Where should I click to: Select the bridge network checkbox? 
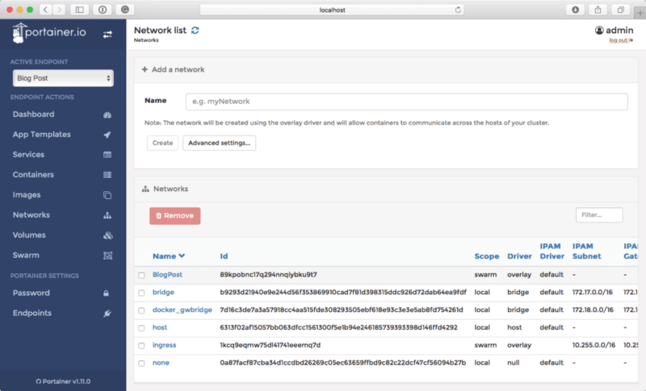point(141,293)
